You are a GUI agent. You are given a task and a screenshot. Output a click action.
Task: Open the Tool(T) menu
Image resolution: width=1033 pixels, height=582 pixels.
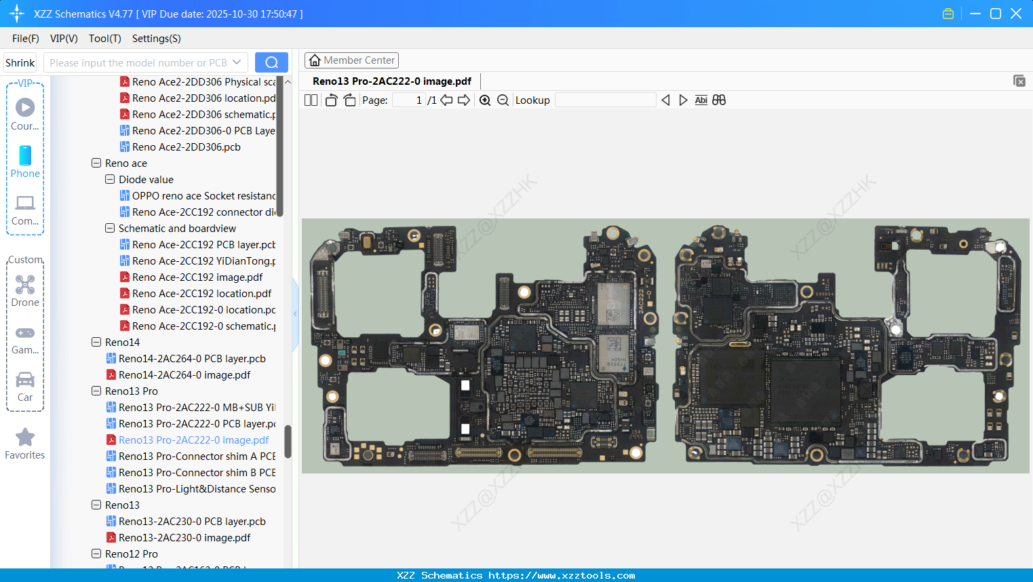[x=105, y=39]
